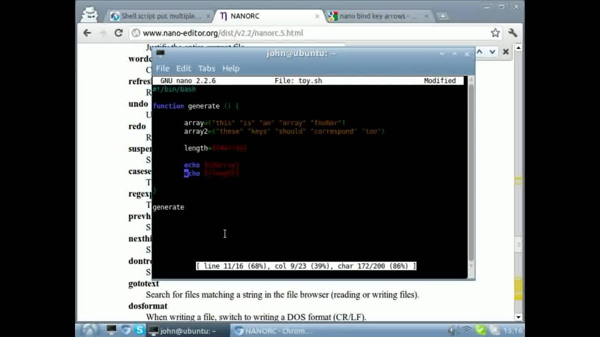Minimize the john@ubuntu terminal window
The image size is (600, 337).
tap(442, 54)
